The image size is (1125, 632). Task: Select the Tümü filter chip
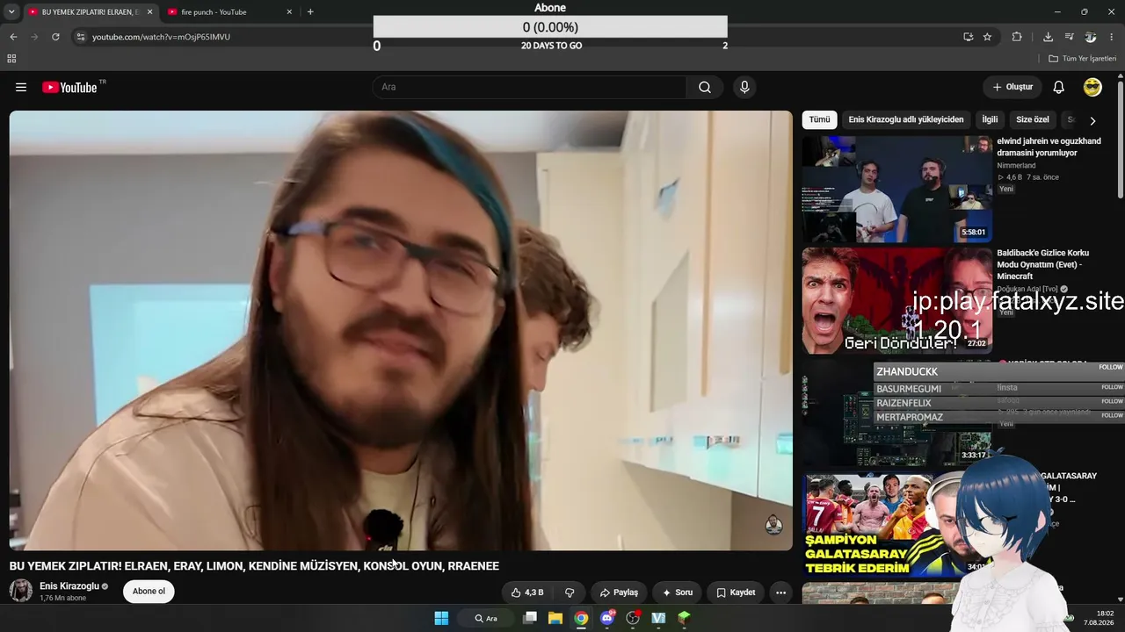coord(819,119)
